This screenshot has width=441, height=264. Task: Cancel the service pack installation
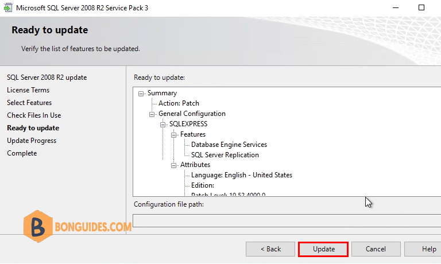click(x=376, y=249)
